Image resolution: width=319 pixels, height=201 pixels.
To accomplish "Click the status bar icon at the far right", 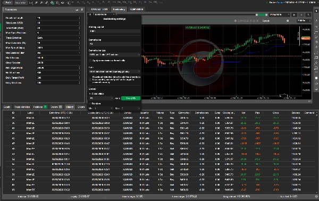I will (x=316, y=197).
